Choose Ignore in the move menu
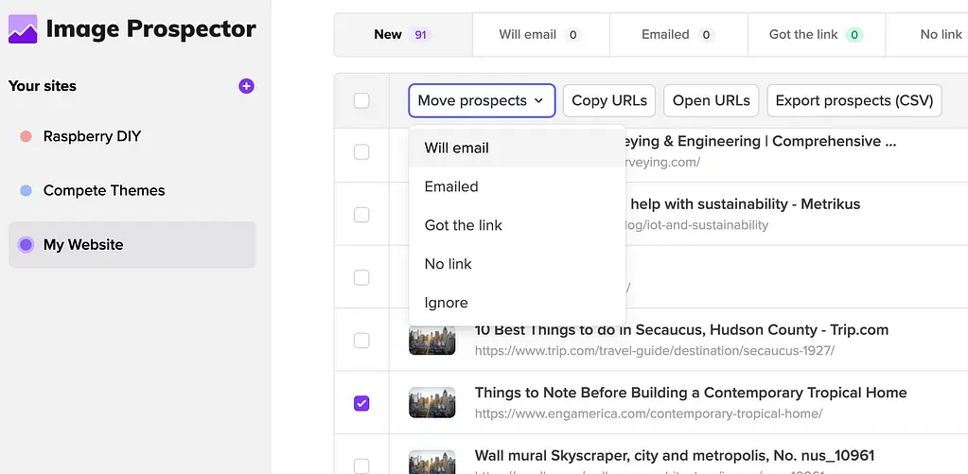 pos(447,303)
